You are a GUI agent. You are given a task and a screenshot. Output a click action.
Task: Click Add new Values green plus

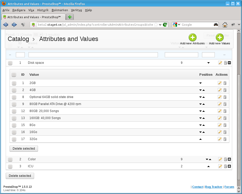point(220,37)
